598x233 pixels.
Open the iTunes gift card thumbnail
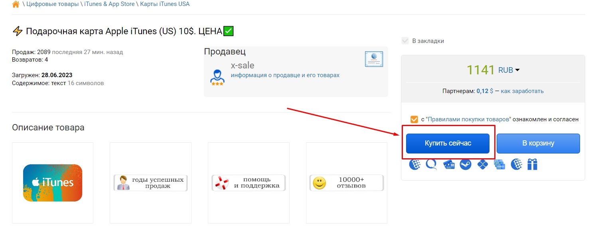(x=53, y=183)
